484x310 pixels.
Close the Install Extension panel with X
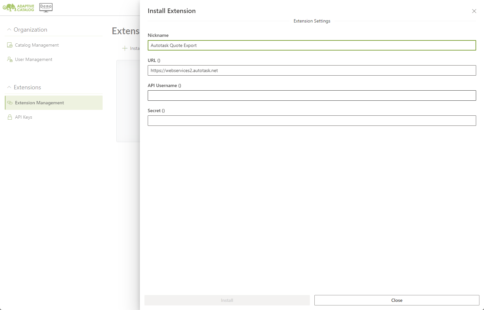(x=474, y=11)
